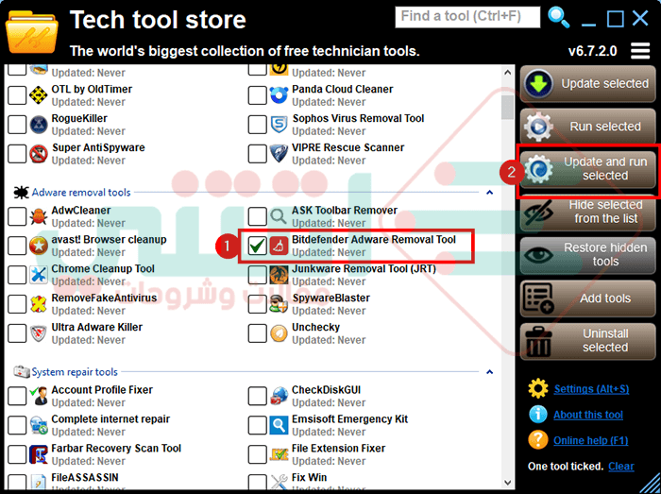Click the Add tools button
The image size is (661, 494).
point(587,298)
